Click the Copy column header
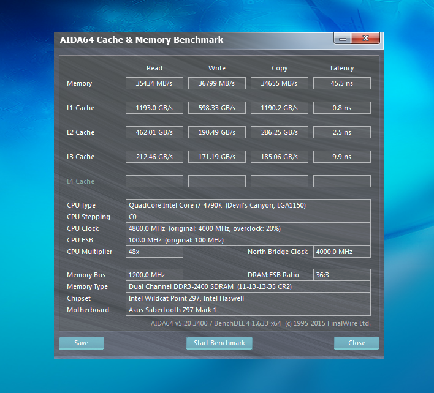 [x=280, y=68]
